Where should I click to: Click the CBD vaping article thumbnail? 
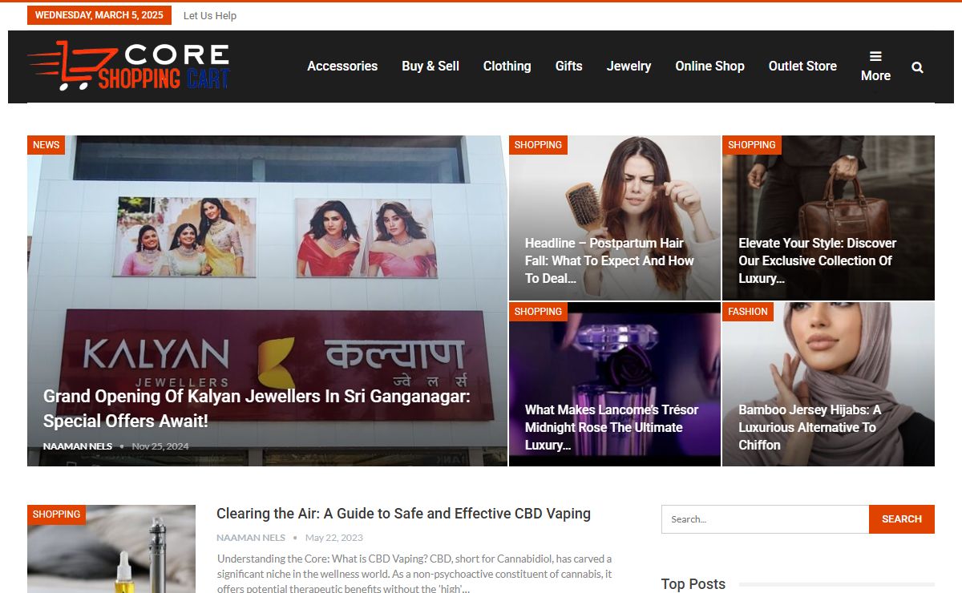111,549
